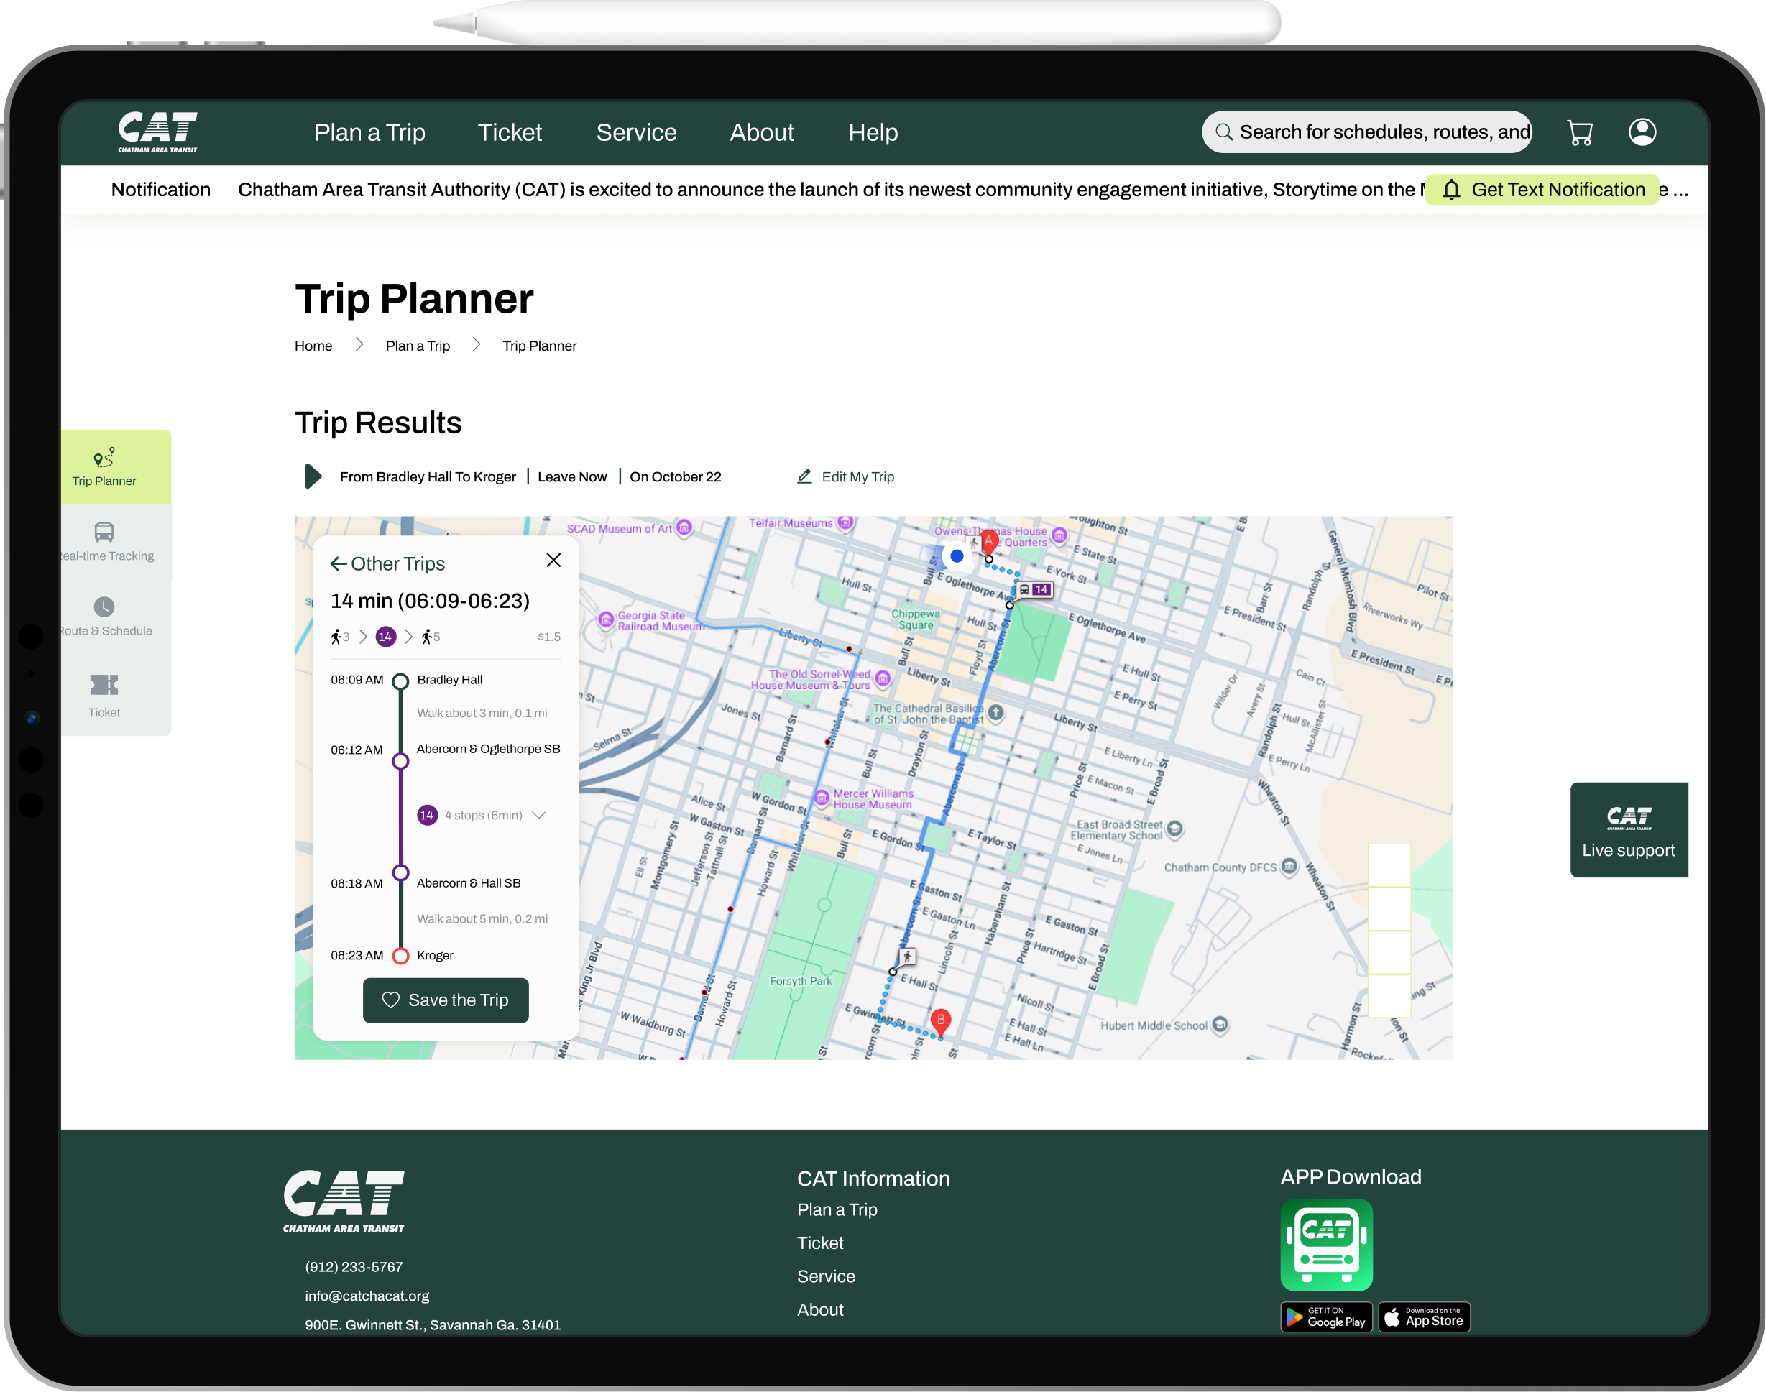Expand the 4 stops (6min) list
This screenshot has width=1766, height=1392.
pyautogui.click(x=538, y=815)
